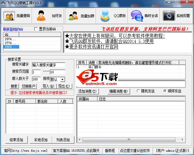The width and height of the screenshot is (194, 155).
Task: Click the 序号 column header
Action: pos(81,63)
